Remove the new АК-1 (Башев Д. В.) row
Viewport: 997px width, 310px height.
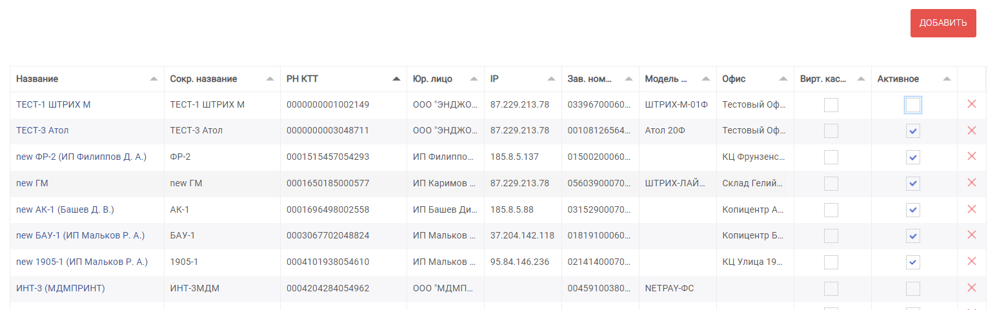[971, 209]
